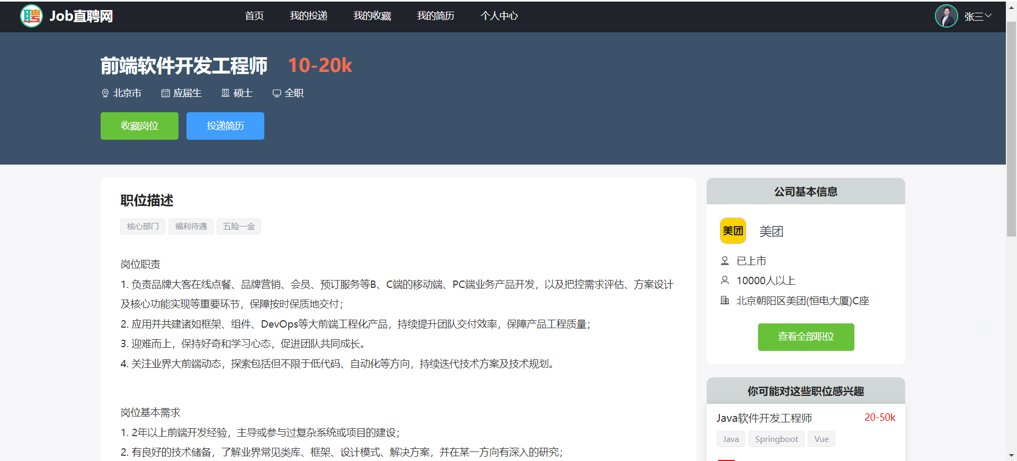This screenshot has height=461, width=1017.
Task: Click the calendar icon beside 应届生
Action: (x=165, y=93)
